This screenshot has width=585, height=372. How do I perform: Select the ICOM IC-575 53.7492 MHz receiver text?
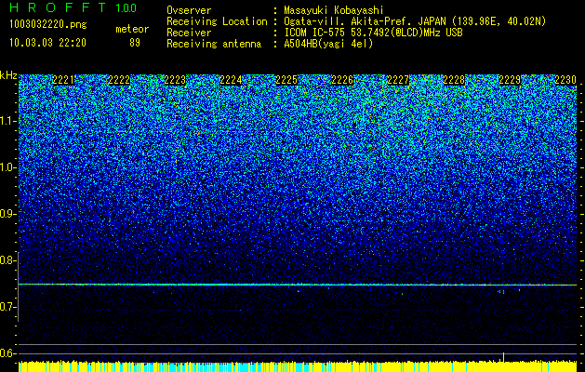(373, 33)
